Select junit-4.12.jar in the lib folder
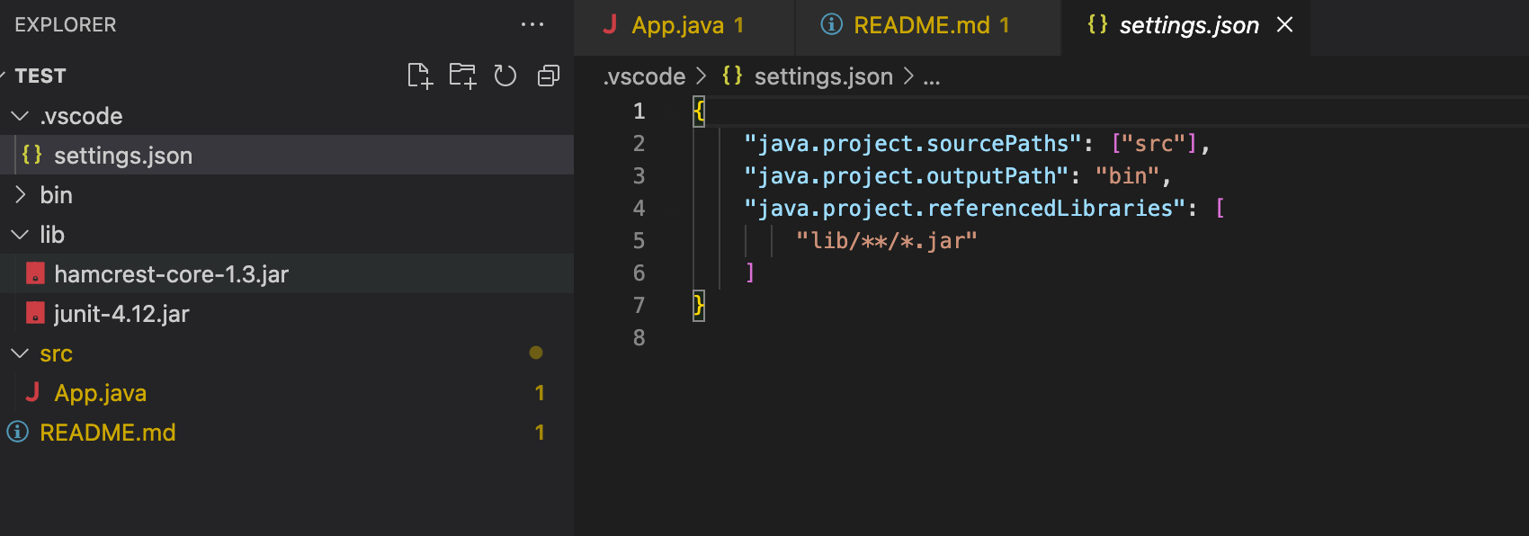Image resolution: width=1529 pixels, height=536 pixels. coord(287,313)
